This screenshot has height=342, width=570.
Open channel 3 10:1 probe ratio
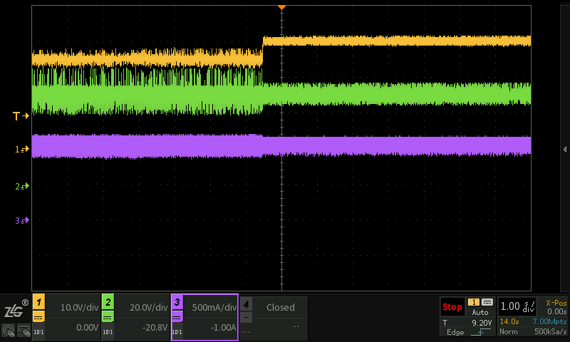click(177, 332)
